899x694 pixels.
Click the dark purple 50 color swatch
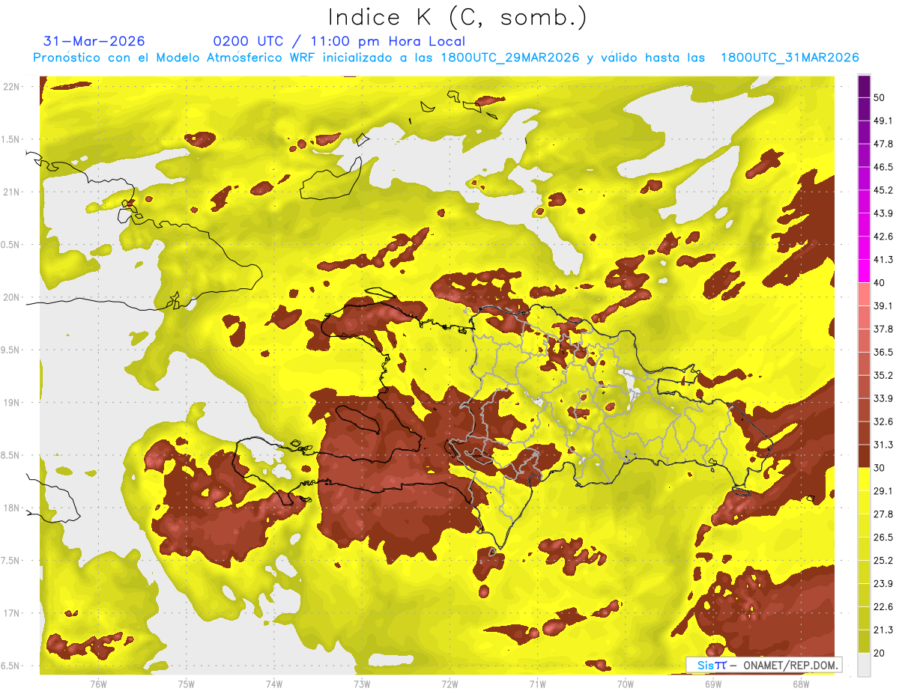click(x=864, y=87)
